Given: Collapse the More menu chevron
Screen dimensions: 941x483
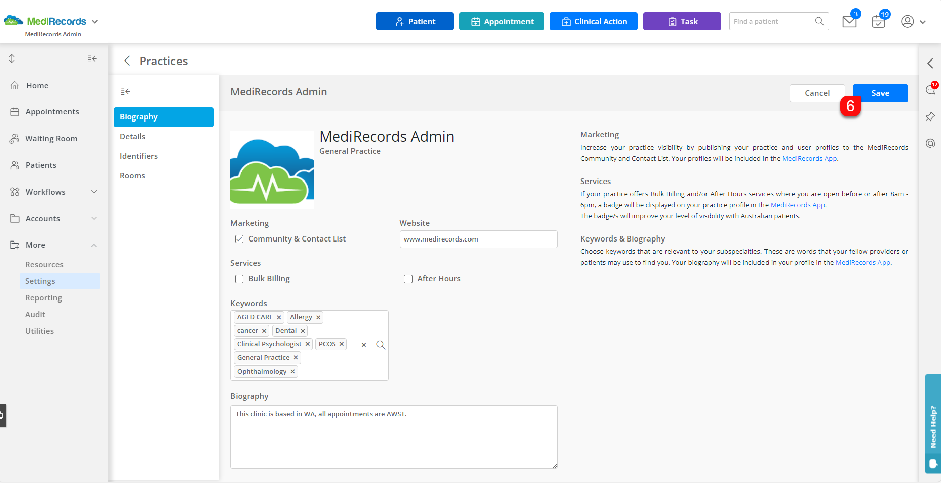Looking at the screenshot, I should [94, 245].
